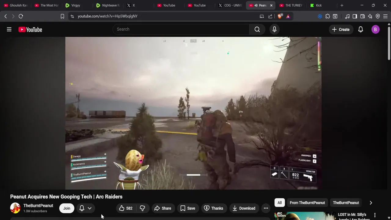Select TheBurntPeanut filter chip
Screen dimensions: 391x220
(x=346, y=203)
